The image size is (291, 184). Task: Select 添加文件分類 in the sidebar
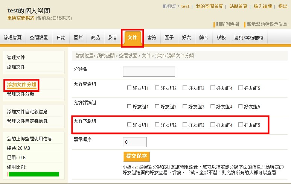[x=21, y=84]
